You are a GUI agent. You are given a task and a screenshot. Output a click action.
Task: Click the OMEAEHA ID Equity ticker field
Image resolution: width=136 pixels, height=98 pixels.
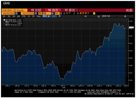(x=14, y=10)
